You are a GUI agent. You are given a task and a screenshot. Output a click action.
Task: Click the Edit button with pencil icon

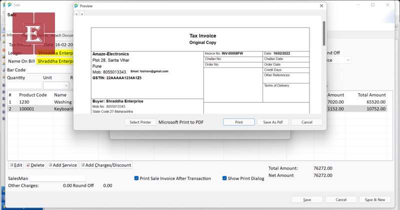[16, 165]
